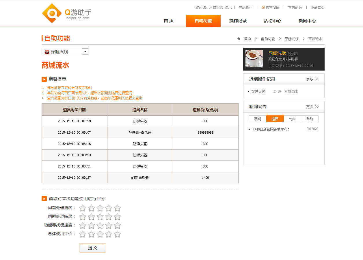The width and height of the screenshot is (363, 260).
Task: Rate 总体使用评价 two stars
Action: click(x=92, y=234)
